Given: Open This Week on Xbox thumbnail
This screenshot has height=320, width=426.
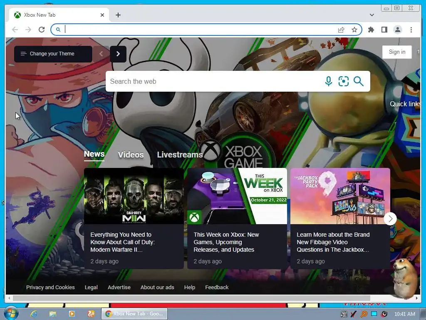Looking at the screenshot, I should (x=237, y=196).
